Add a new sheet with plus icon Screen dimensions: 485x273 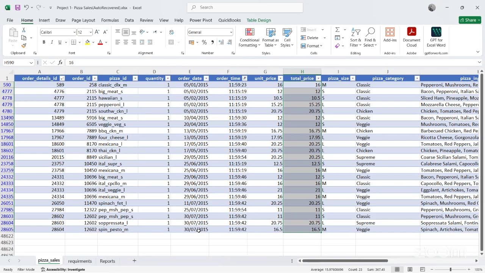click(x=134, y=261)
